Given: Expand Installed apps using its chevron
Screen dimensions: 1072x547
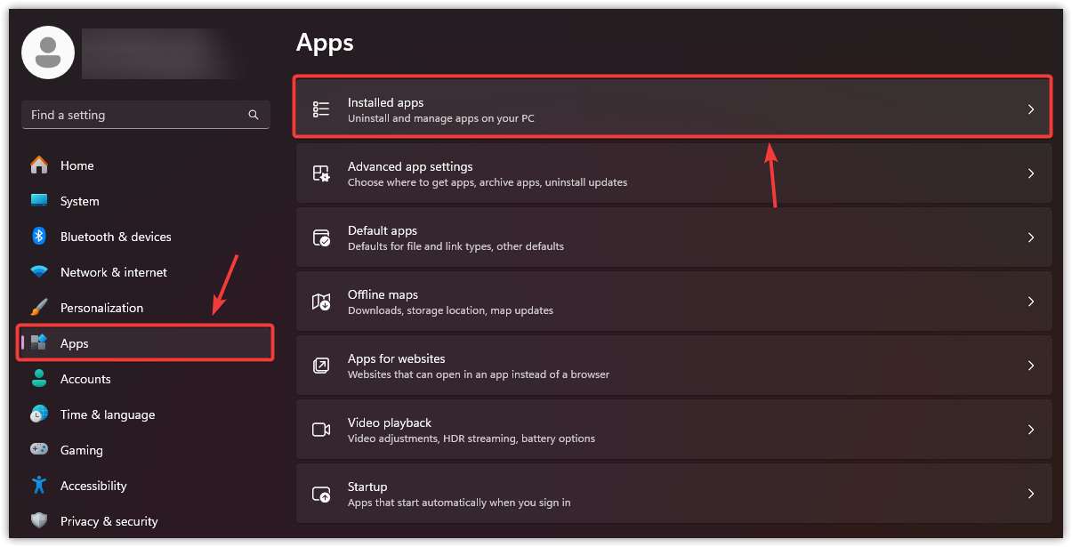Looking at the screenshot, I should click(x=1031, y=109).
